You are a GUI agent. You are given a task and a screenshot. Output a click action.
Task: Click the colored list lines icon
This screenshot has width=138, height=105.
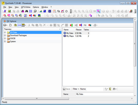pos(55,11)
